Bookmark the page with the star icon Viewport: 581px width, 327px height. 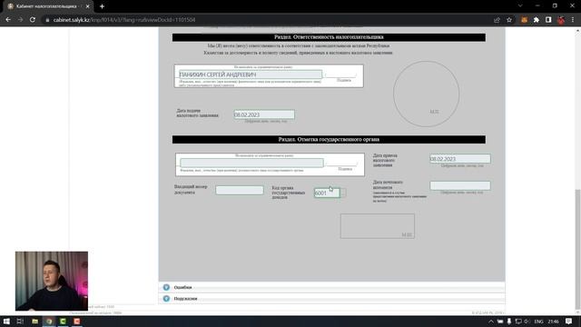(509, 20)
